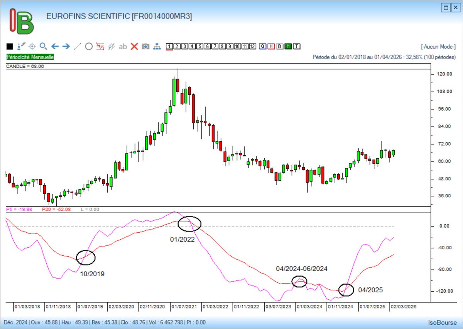Select numbered layout box 1
Screen dimensions: 463x329
coord(169,47)
